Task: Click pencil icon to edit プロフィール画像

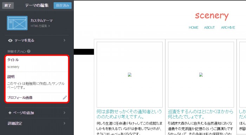Action: click(x=65, y=97)
